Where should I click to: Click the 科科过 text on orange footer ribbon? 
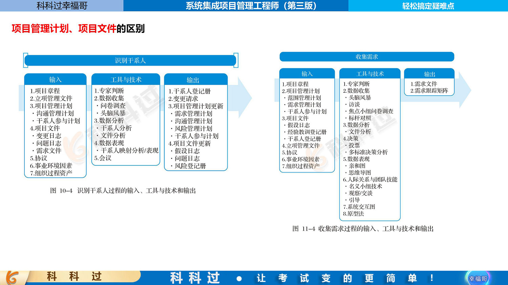click(x=75, y=277)
